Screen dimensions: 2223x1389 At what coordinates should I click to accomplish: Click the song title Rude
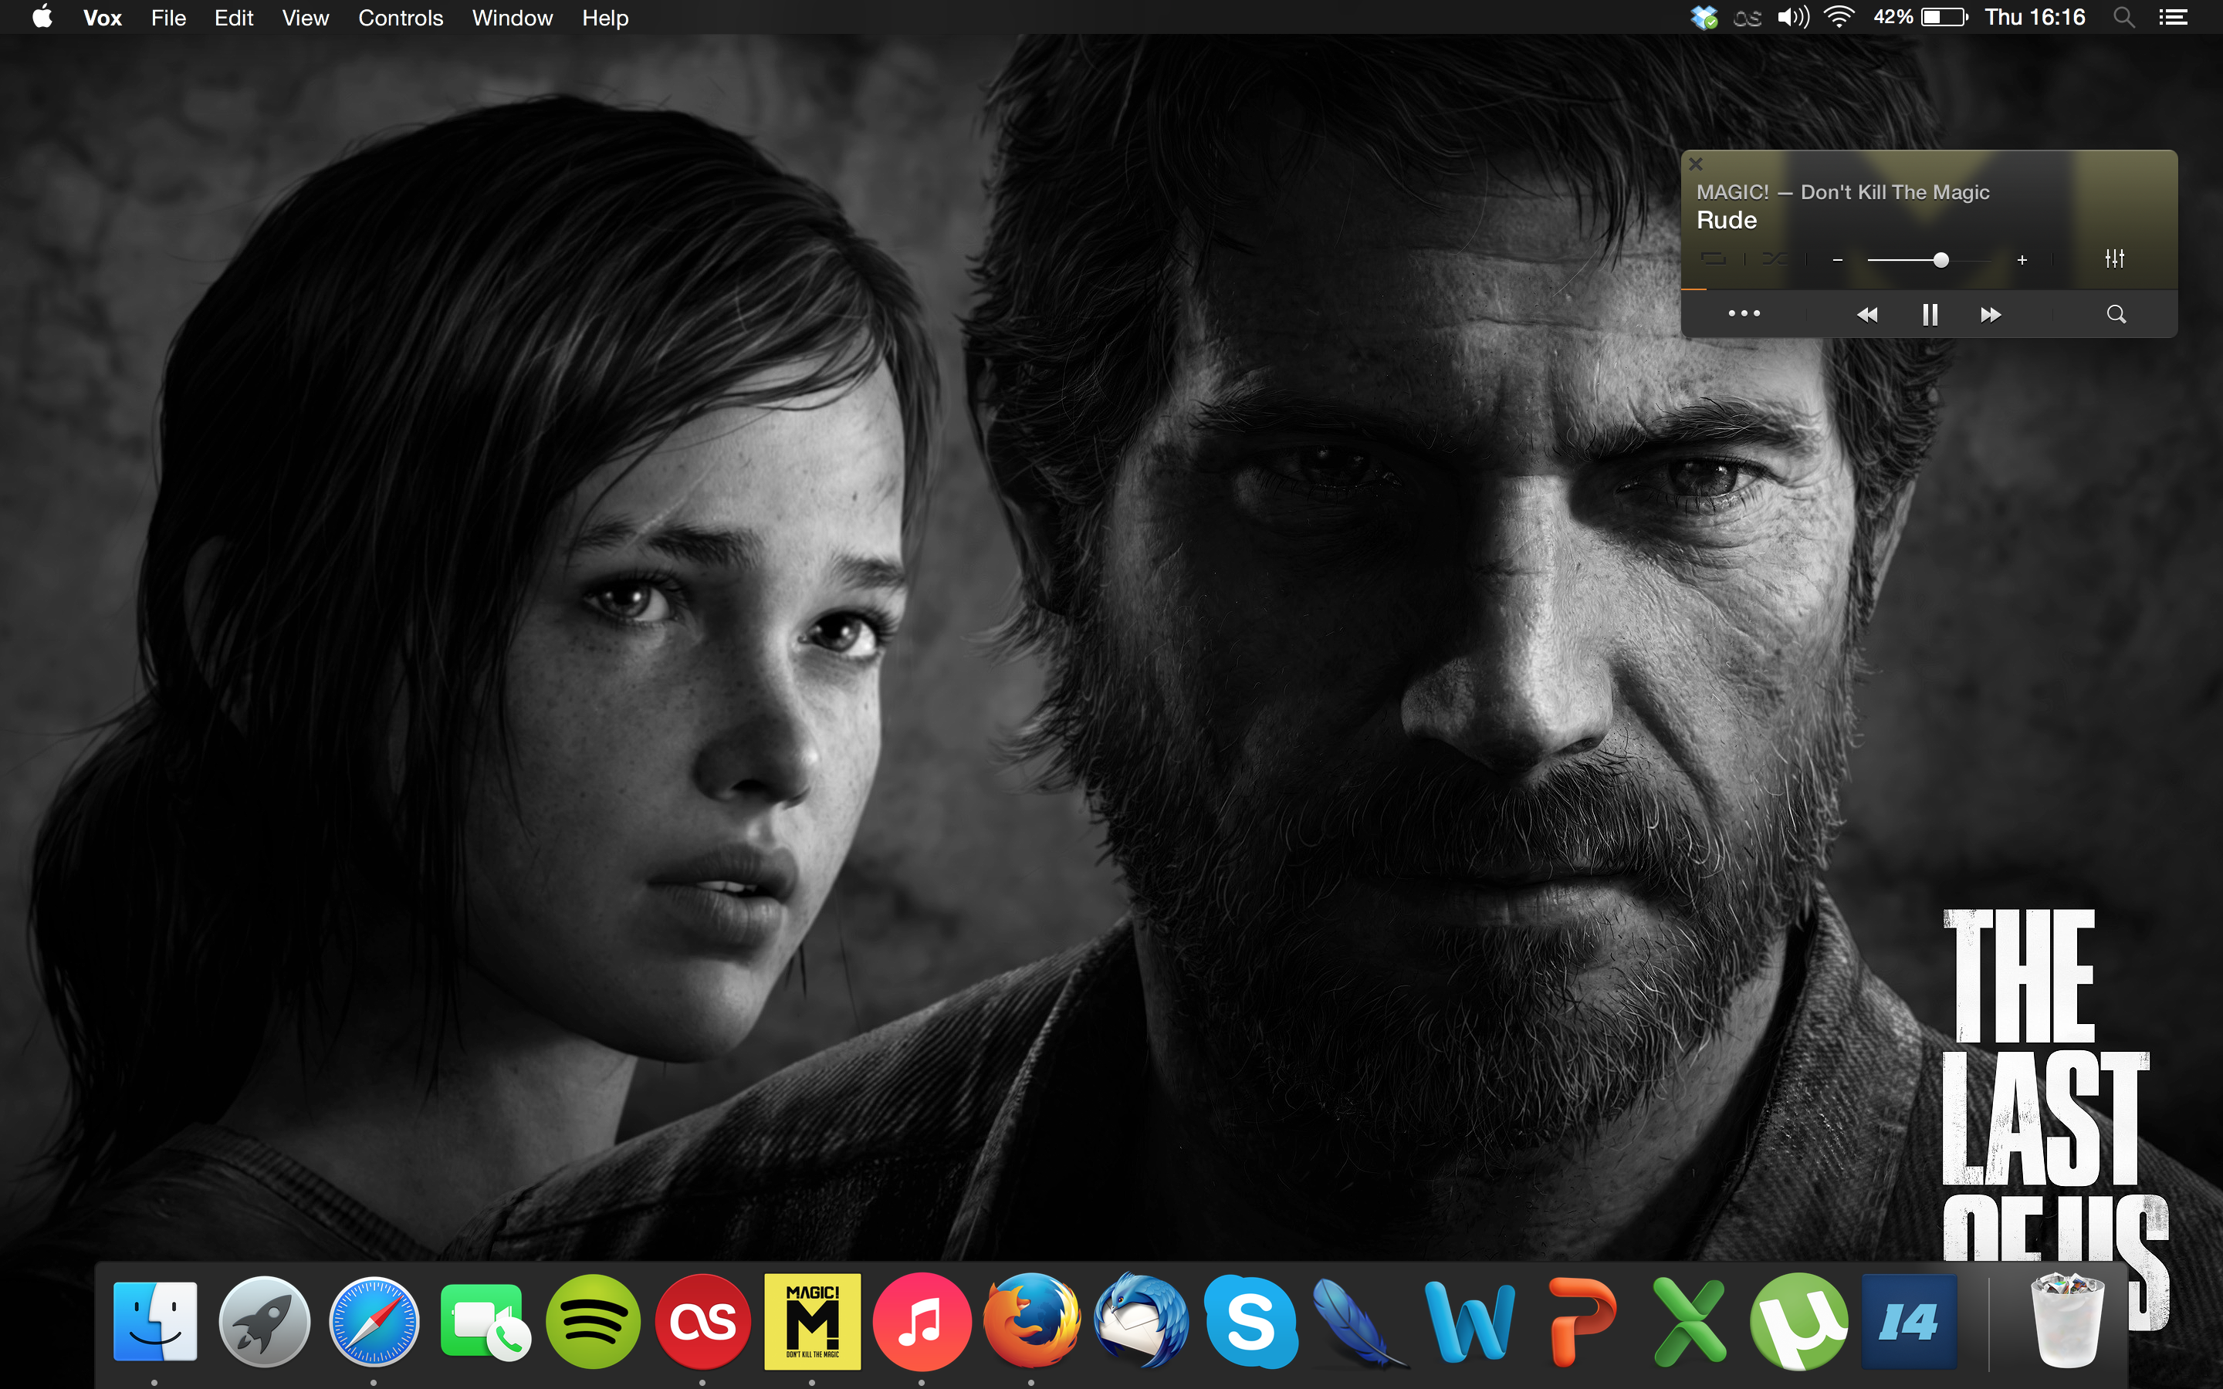tap(1726, 221)
